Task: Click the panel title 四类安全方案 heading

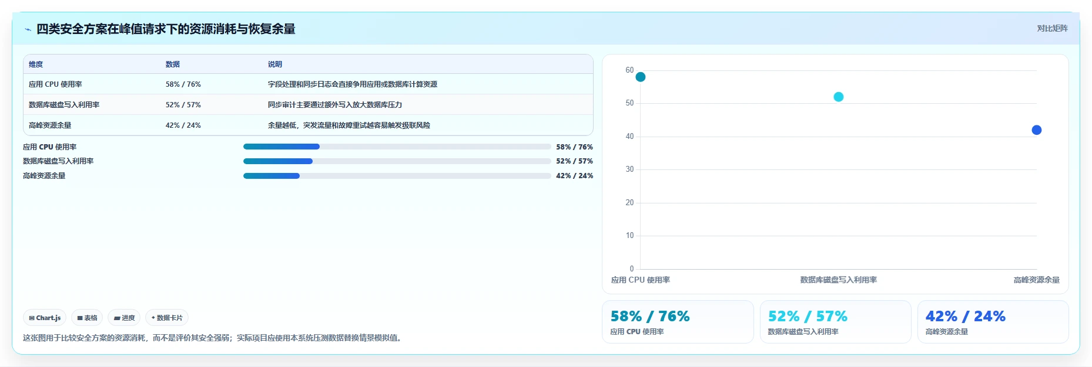Action: (x=166, y=29)
